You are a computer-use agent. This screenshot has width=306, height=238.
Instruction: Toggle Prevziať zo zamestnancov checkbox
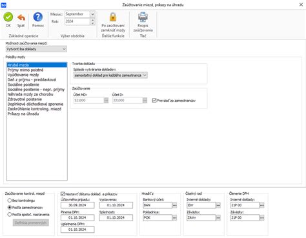click(154, 101)
